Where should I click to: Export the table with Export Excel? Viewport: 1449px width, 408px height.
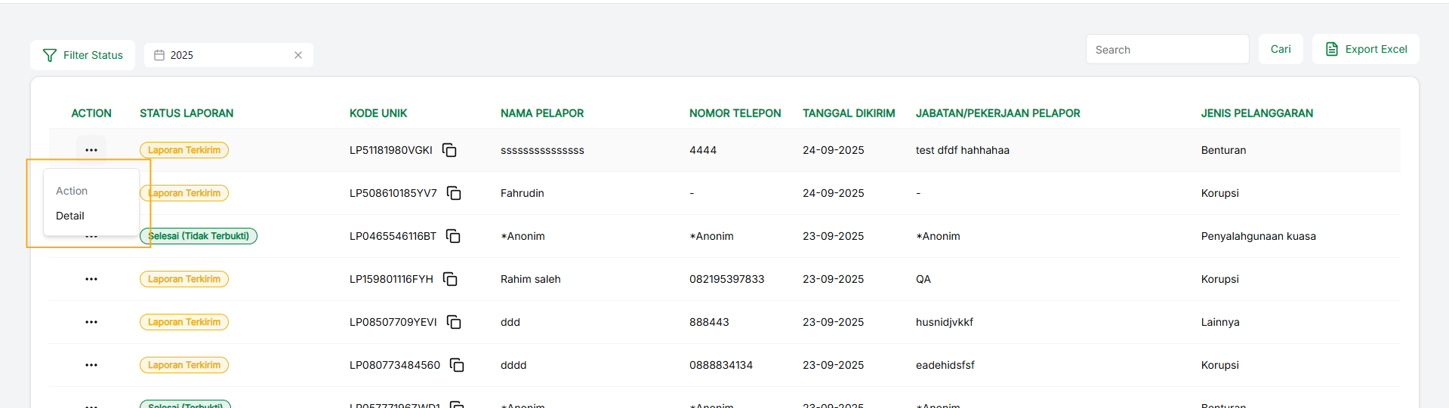1366,49
